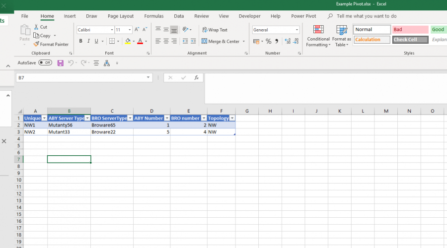447x248 pixels.
Task: Open filter for ABY Server Type column
Action: coord(87,118)
